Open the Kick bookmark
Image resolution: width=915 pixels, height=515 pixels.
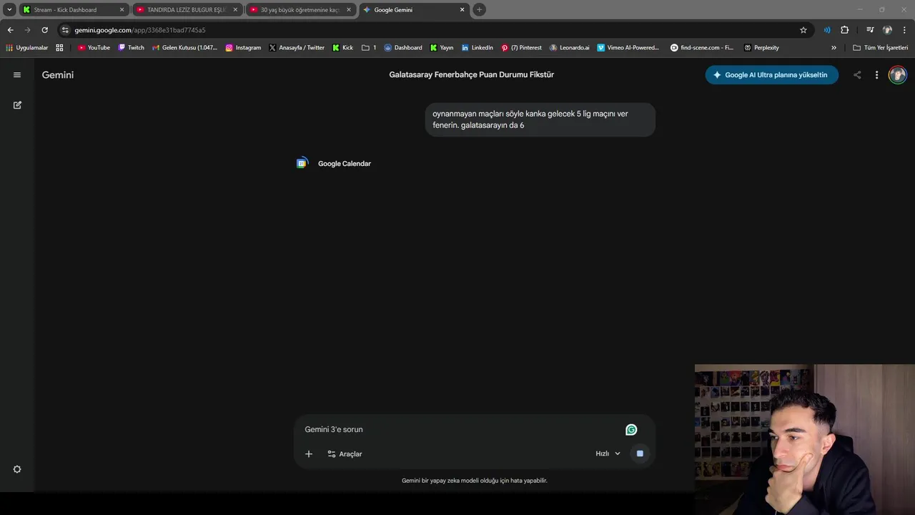342,48
